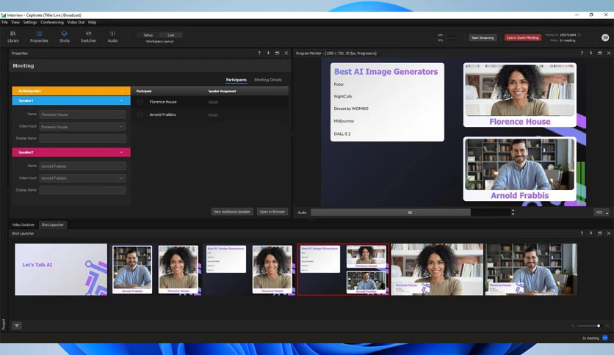Open the filter menu below Shot Launcher
The height and width of the screenshot is (355, 614).
click(x=17, y=326)
